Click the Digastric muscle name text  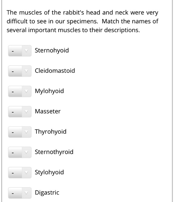(47, 193)
